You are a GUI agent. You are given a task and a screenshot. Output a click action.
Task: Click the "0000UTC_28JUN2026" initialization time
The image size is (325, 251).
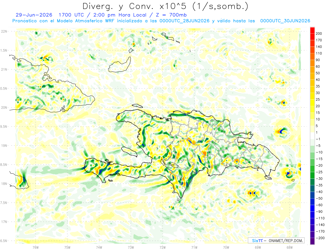[x=184, y=21]
